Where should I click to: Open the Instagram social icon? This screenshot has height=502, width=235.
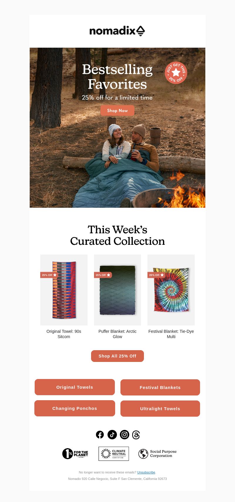(125, 435)
